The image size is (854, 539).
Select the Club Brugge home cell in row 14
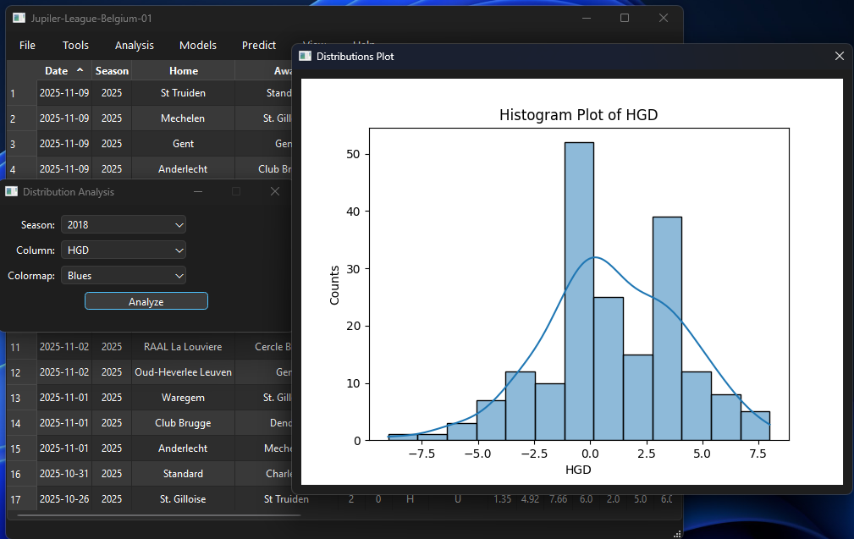(x=183, y=423)
